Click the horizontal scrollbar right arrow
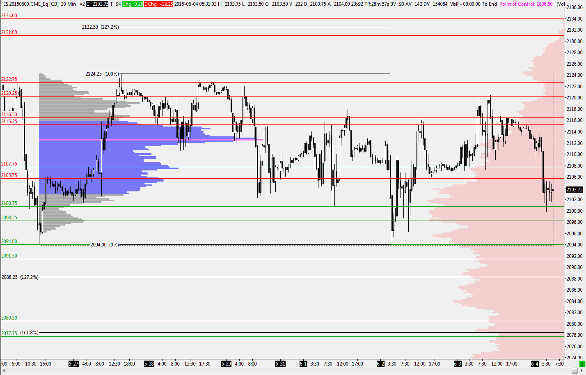 pyautogui.click(x=582, y=371)
